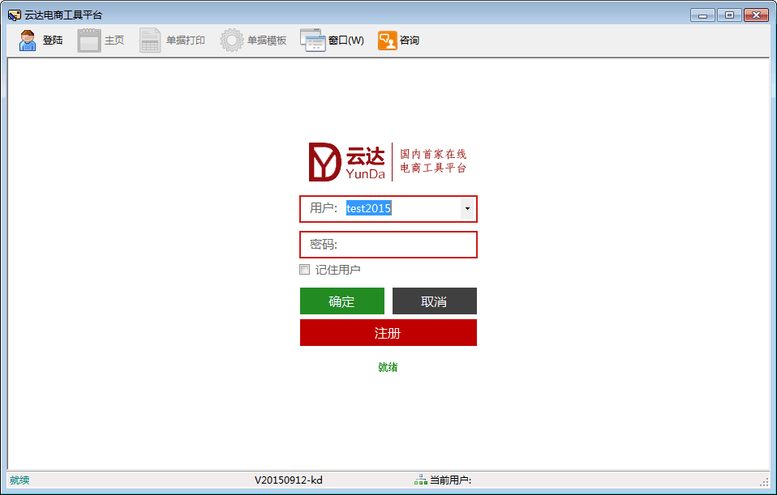
Task: Focus the 密码 password input field
Action: [x=404, y=245]
